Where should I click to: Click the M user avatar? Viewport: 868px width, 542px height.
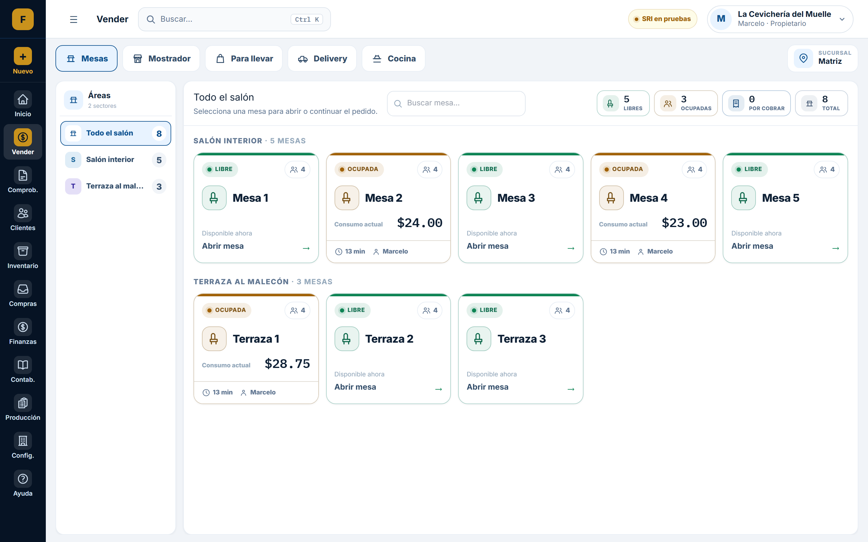(721, 19)
